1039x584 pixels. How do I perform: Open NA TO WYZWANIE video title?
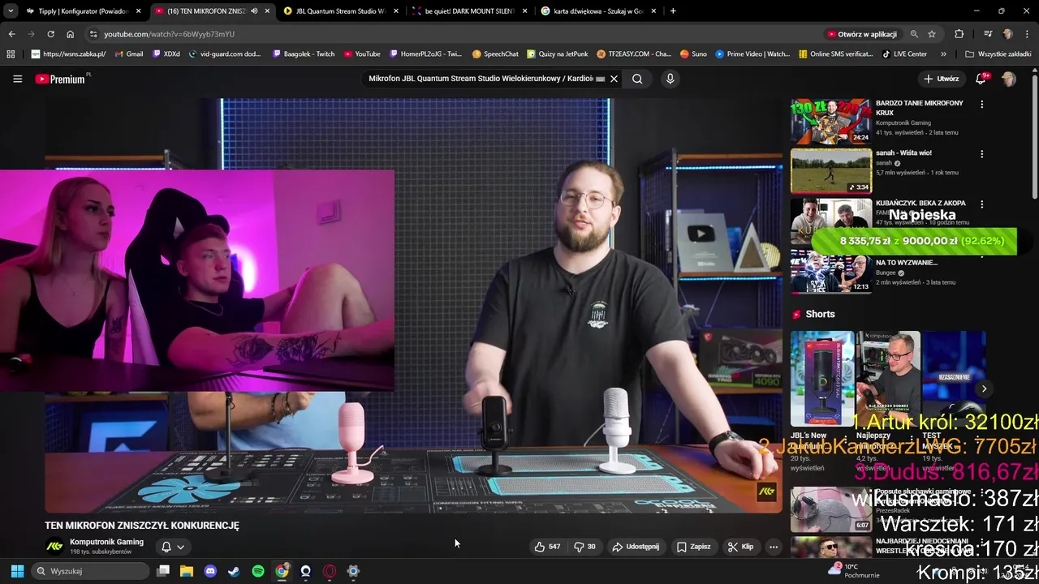coord(907,263)
